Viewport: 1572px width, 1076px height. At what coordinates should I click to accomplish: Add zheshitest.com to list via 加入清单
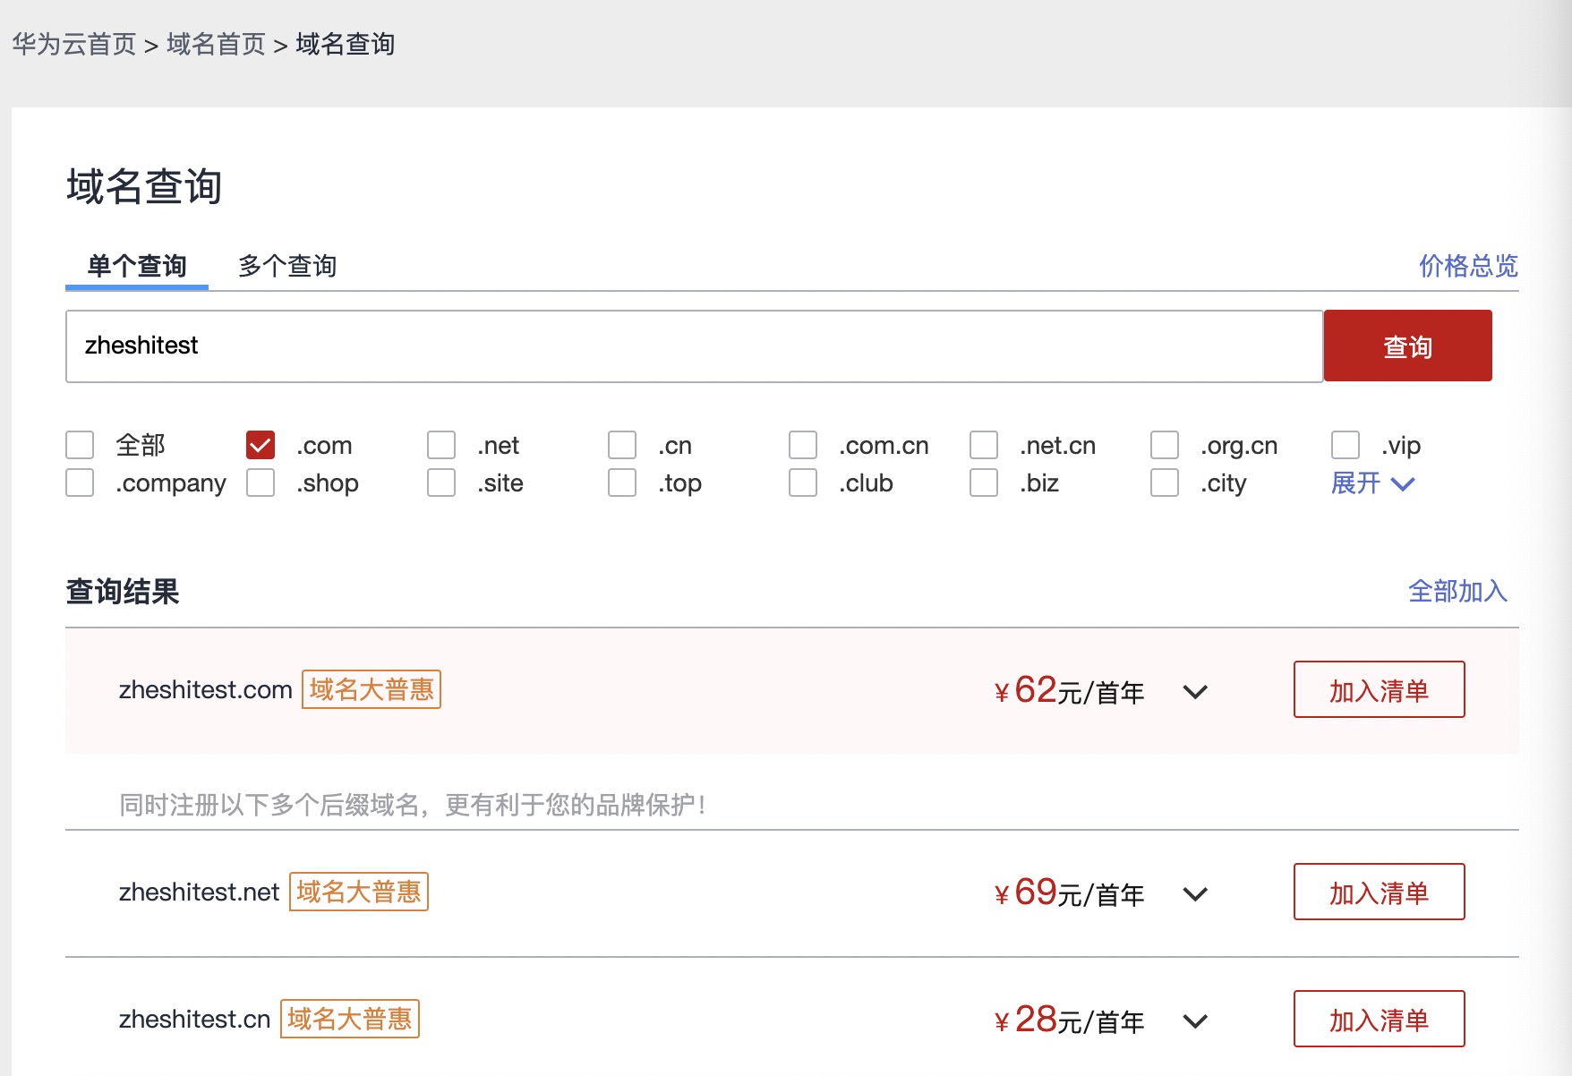pyautogui.click(x=1379, y=689)
